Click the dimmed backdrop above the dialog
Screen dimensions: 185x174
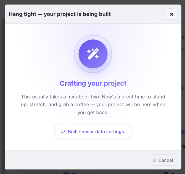point(92,2)
